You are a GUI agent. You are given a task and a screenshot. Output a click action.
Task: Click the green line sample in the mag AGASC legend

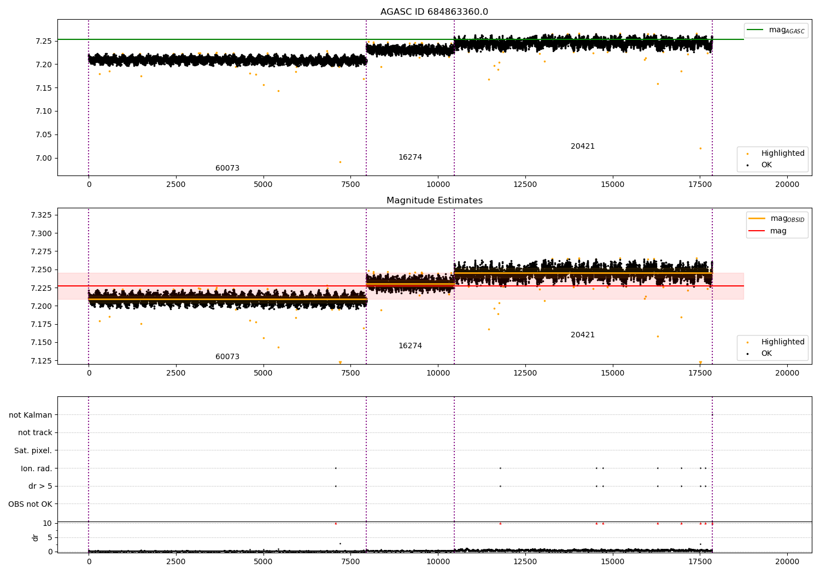(x=755, y=30)
